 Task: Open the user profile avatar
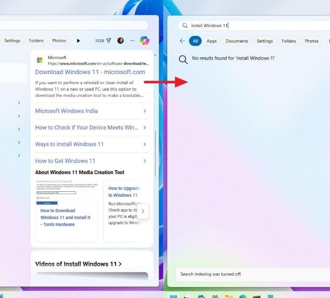(121, 41)
